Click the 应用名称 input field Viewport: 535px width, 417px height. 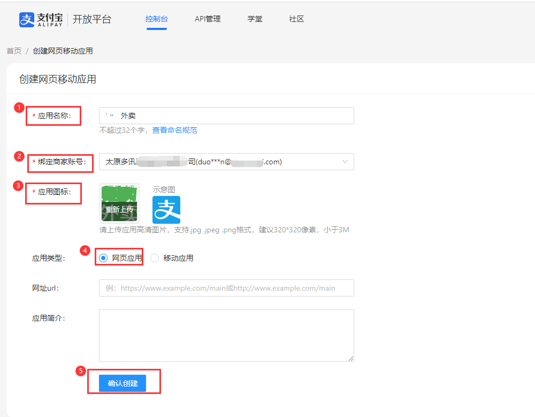tap(226, 116)
